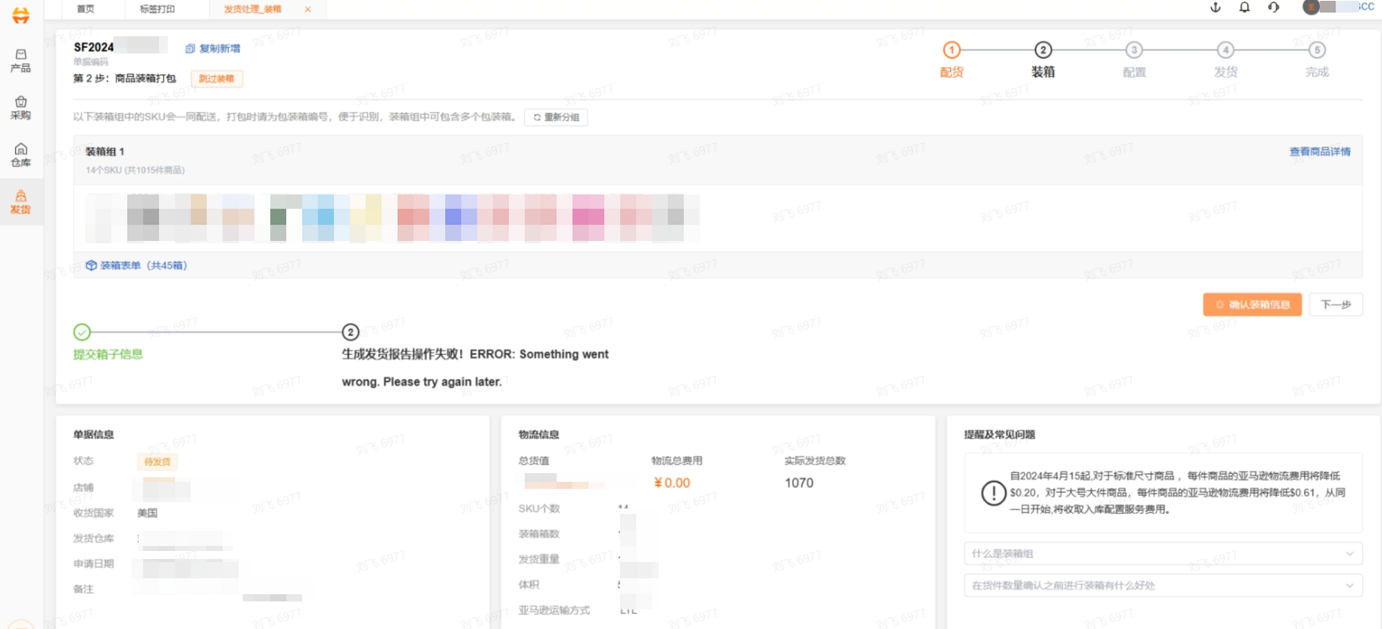1382x629 pixels.
Task: Click the 复制新增 copy link
Action: pos(213,49)
